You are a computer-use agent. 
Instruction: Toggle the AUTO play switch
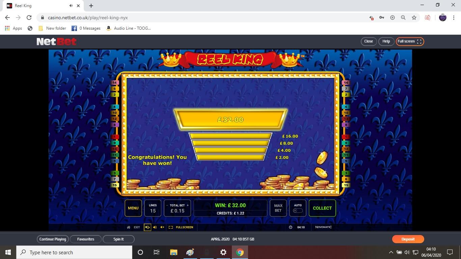coord(298,210)
